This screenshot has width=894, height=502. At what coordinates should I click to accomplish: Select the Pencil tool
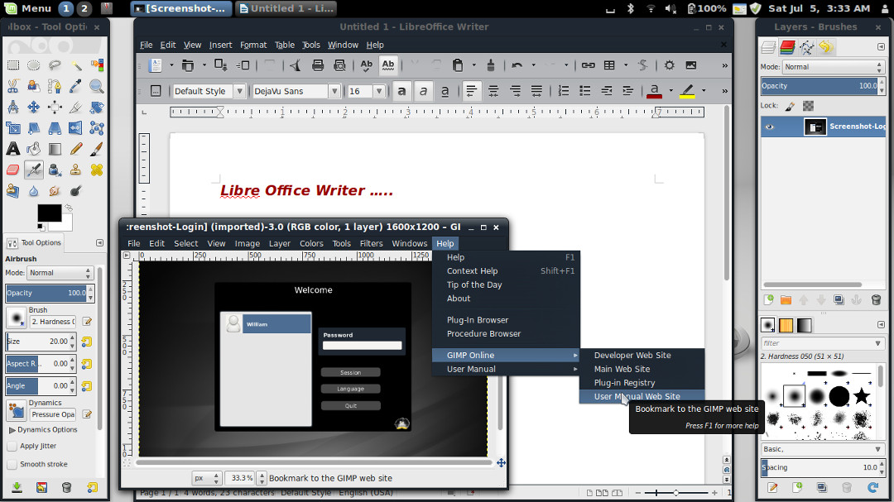(75, 149)
